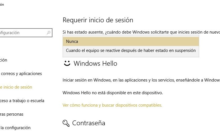Focus the settings search text field
220x132 pixels.
pyautogui.click(x=23, y=33)
